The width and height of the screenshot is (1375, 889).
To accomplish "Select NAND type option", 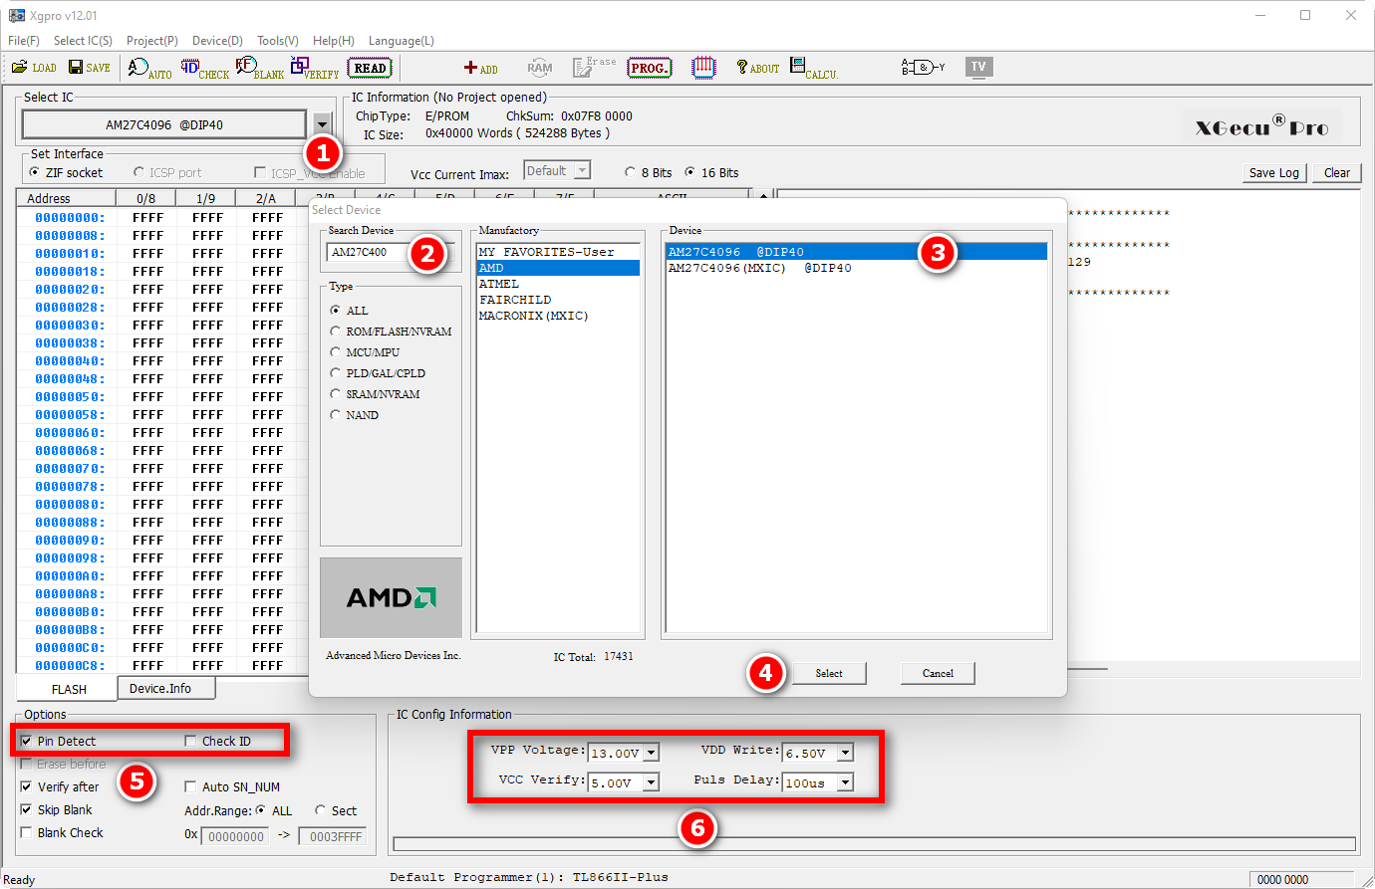I will pyautogui.click(x=354, y=415).
